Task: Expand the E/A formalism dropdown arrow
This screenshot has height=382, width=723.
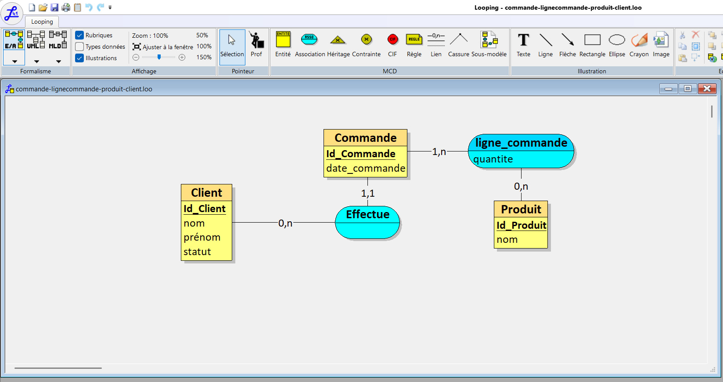Action: 14,61
